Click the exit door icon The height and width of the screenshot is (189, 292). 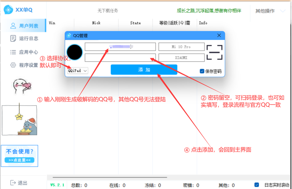pyautogui.click(x=13, y=183)
